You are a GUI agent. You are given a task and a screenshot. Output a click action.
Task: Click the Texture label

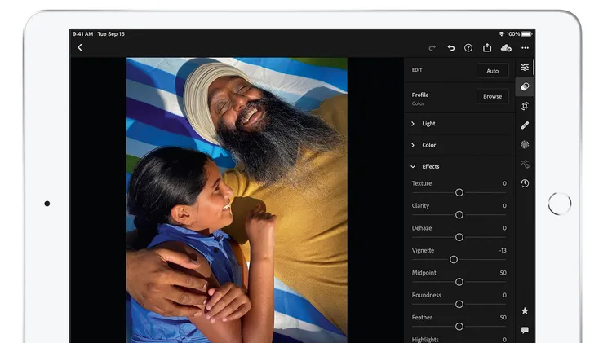click(x=422, y=183)
